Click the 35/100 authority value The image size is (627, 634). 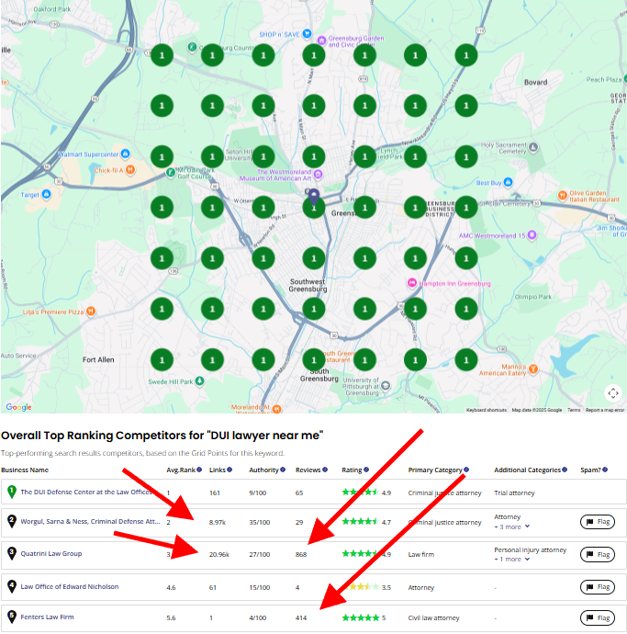(260, 523)
